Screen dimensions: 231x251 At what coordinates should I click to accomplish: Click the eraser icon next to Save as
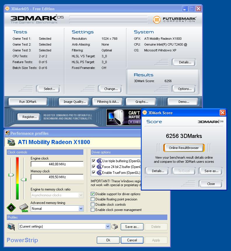(115, 226)
